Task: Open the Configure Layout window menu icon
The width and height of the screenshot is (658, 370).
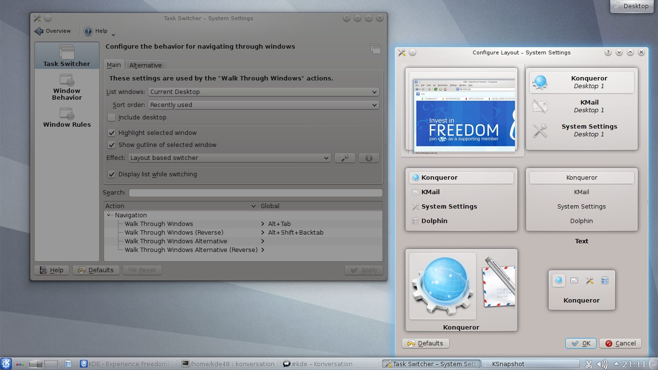Action: click(x=402, y=53)
